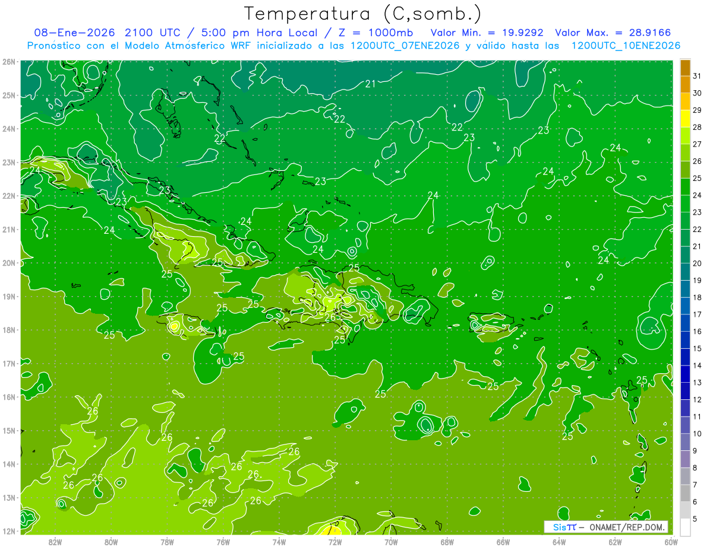
Task: Click the longitude label "66W"
Action: coord(503,542)
